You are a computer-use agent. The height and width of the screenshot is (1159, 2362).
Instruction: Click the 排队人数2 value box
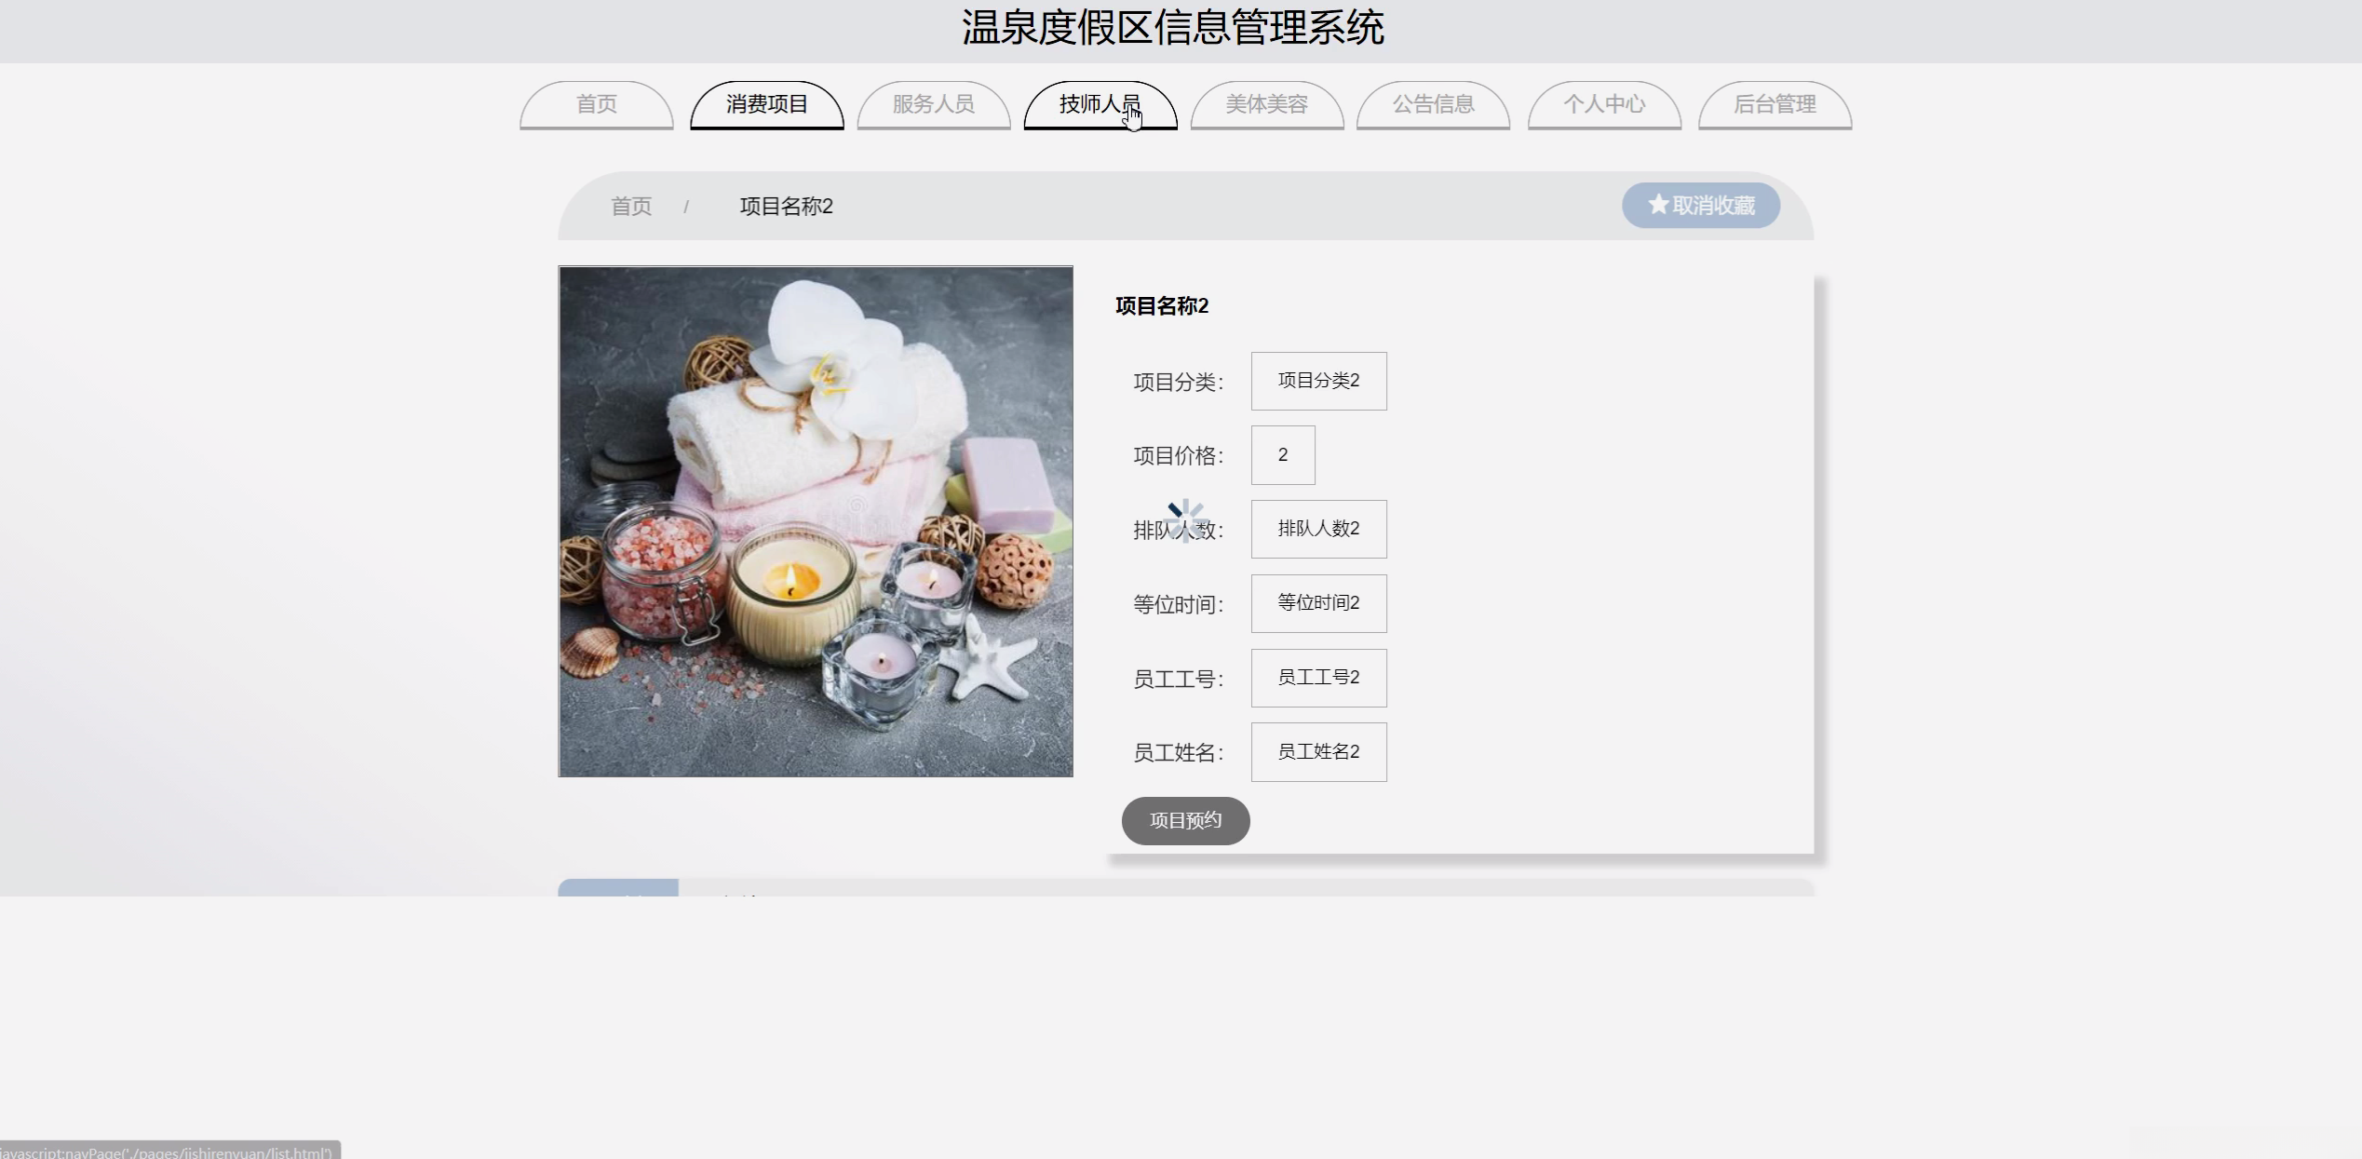(1318, 529)
